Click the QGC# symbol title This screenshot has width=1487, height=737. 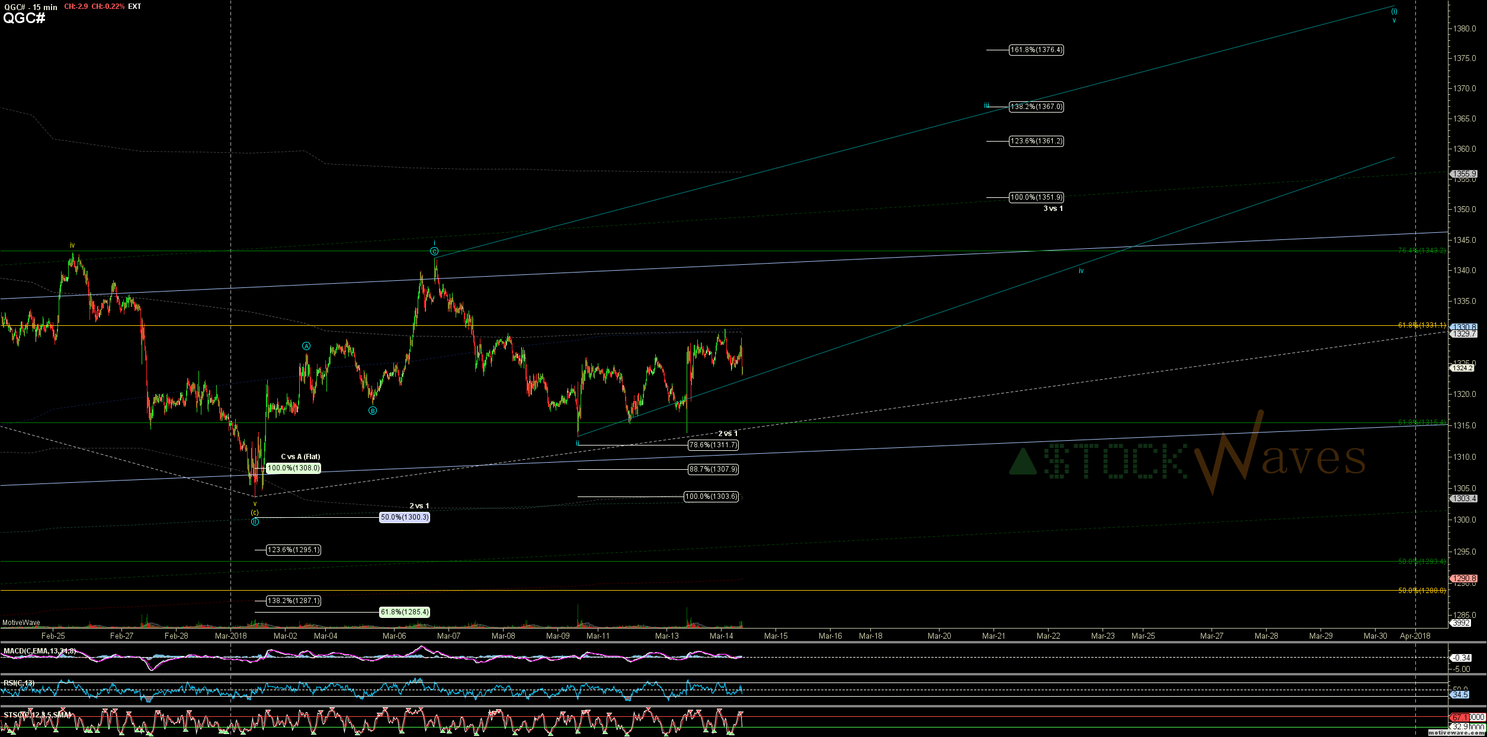24,18
